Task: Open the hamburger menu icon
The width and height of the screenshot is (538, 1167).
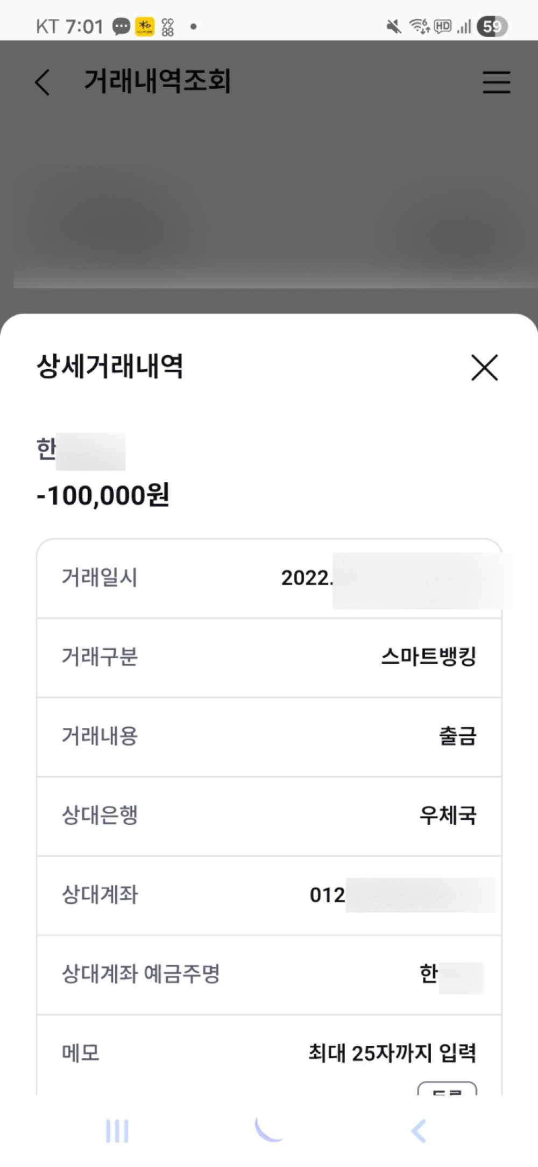Action: point(496,82)
